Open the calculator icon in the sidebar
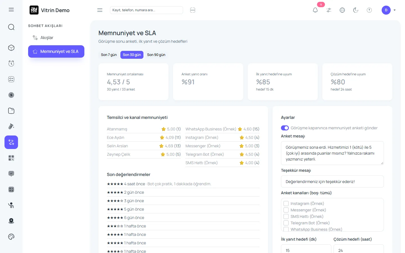 point(11,189)
